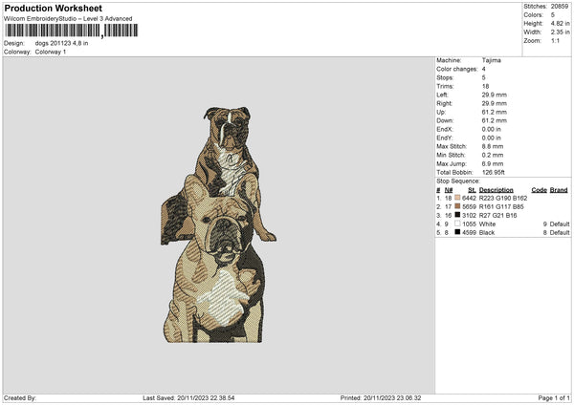Click the N# column header
Viewport: 574px width, 405px height.
tap(449, 190)
